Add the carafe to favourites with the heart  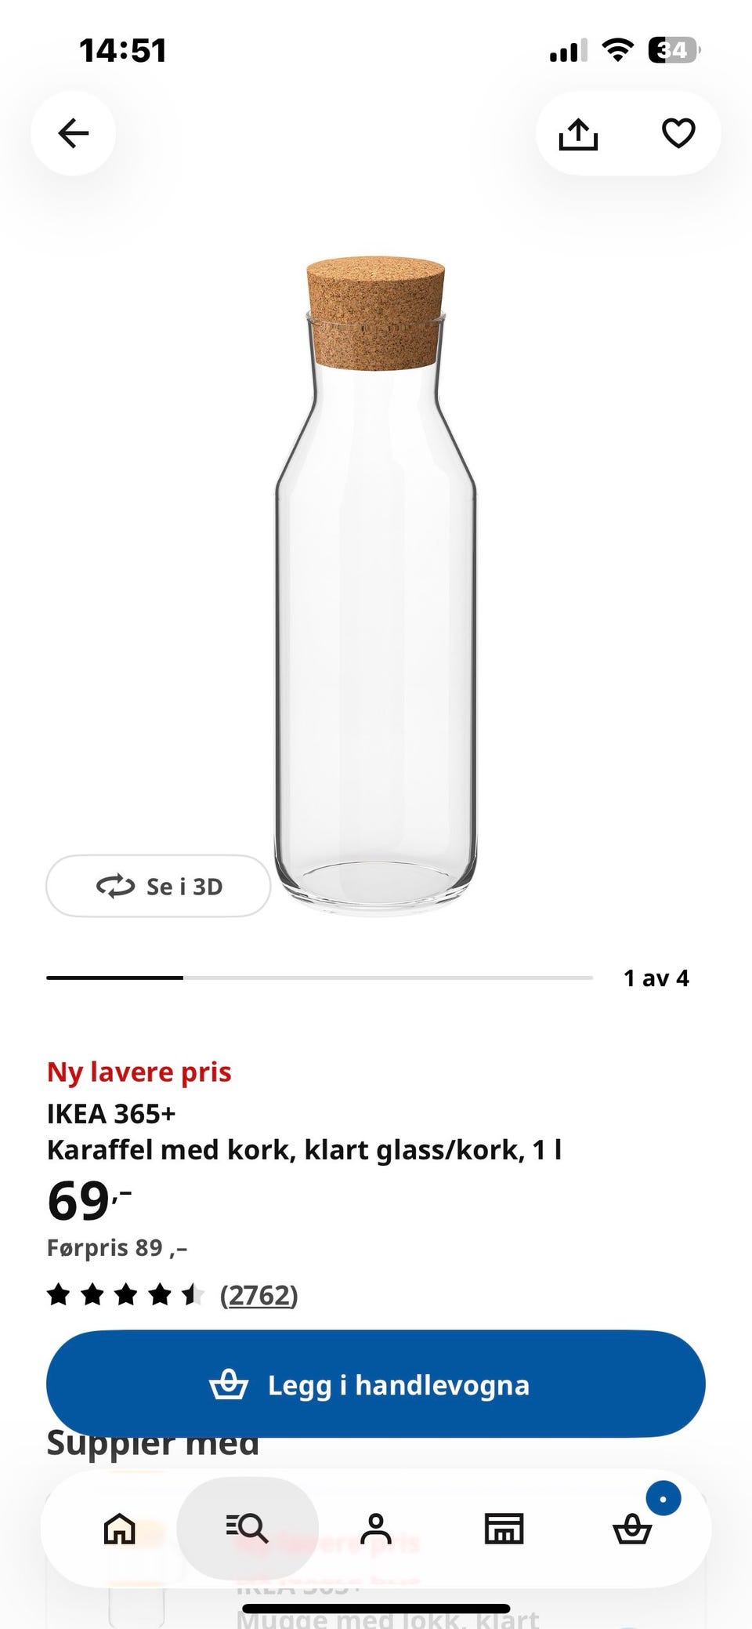point(678,133)
